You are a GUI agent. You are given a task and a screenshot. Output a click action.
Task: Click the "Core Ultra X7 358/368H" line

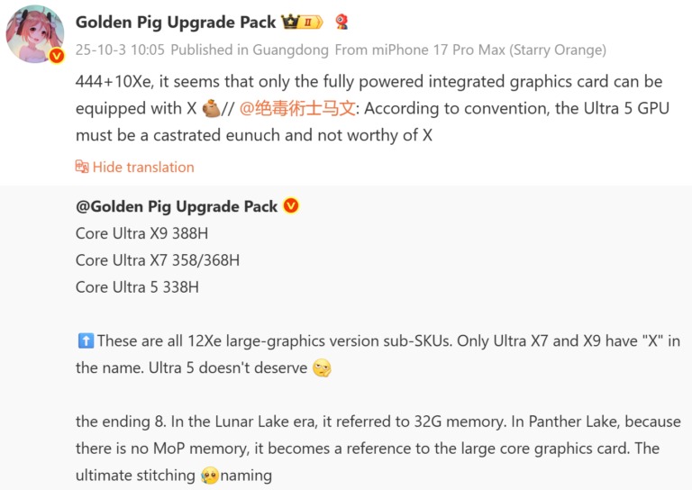click(158, 260)
